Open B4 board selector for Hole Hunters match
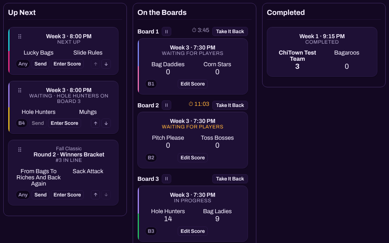Image resolution: width=389 pixels, height=243 pixels. 21,123
